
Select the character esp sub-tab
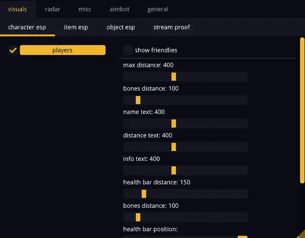(27, 27)
